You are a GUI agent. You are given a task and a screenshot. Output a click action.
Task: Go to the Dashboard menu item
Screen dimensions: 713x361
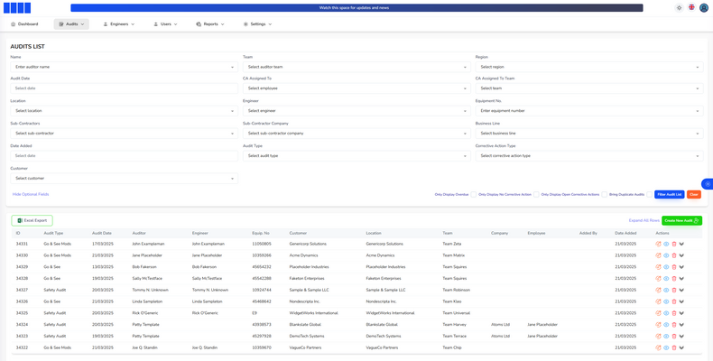(24, 24)
